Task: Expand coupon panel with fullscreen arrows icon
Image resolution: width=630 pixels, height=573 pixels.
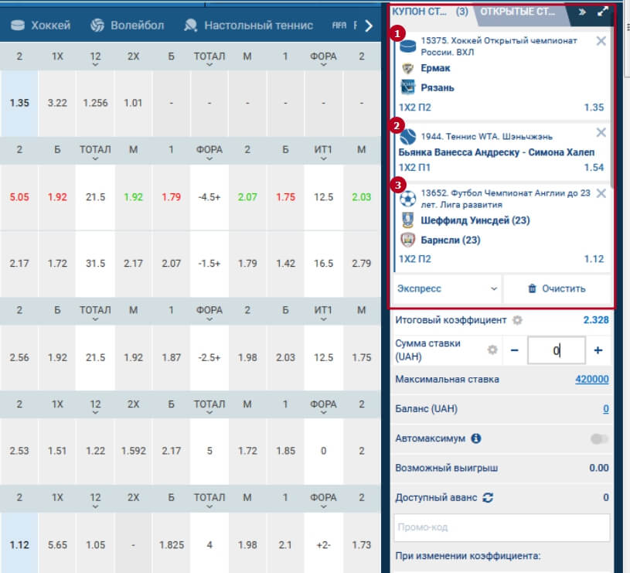Action: [603, 12]
